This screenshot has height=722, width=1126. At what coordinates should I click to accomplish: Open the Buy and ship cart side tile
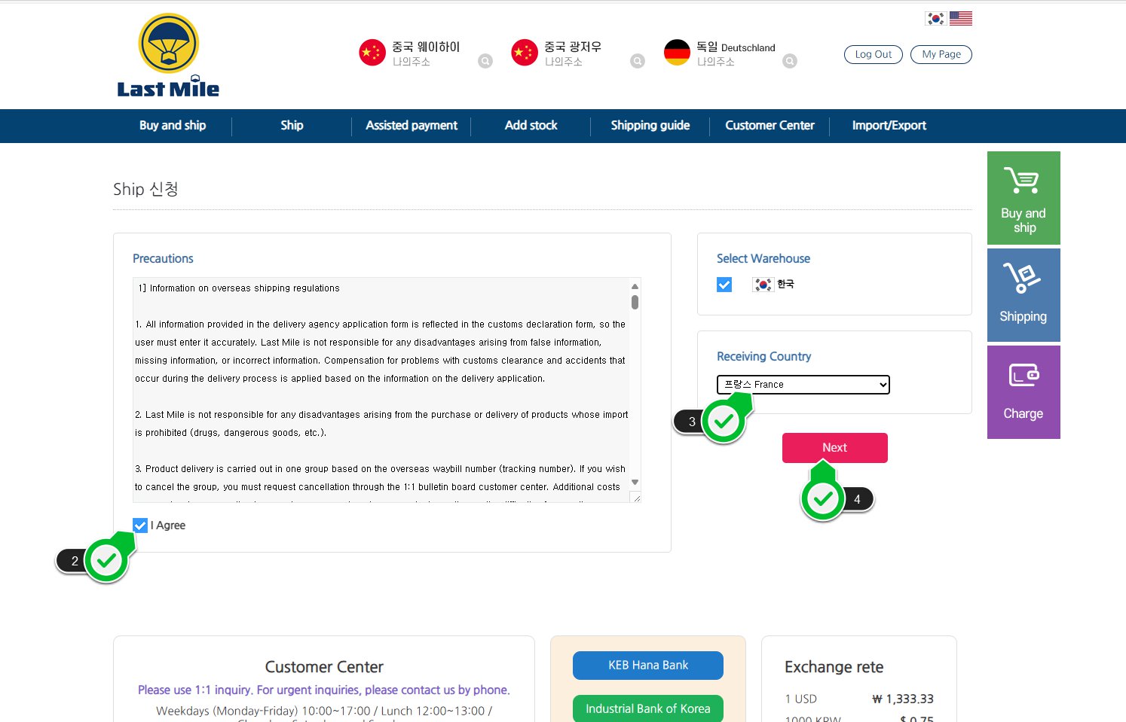tap(1023, 198)
